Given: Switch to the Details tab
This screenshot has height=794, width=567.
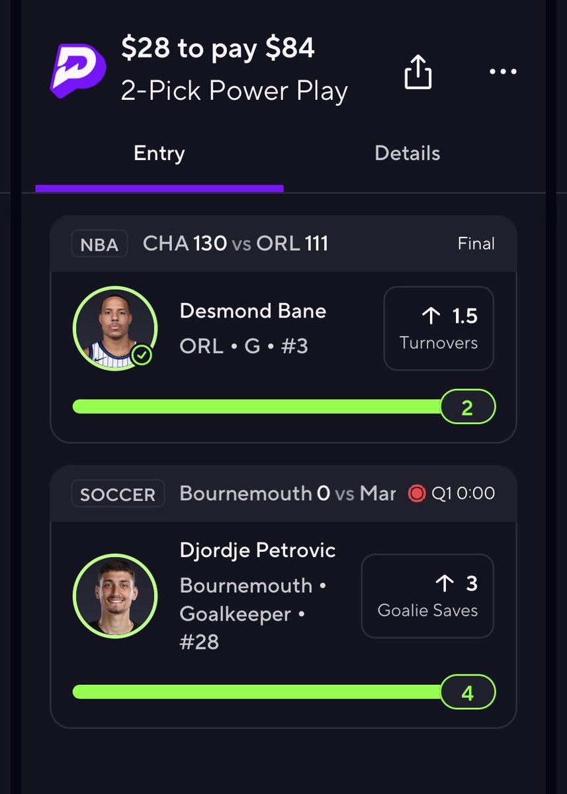Looking at the screenshot, I should click(407, 154).
